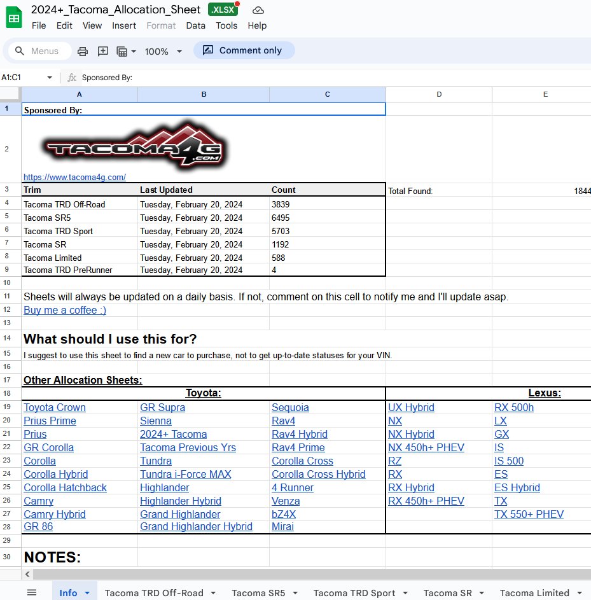Open Tacoma TRD Sport tab dropdown arrow
Viewport: 591px width, 600px height.
(405, 593)
